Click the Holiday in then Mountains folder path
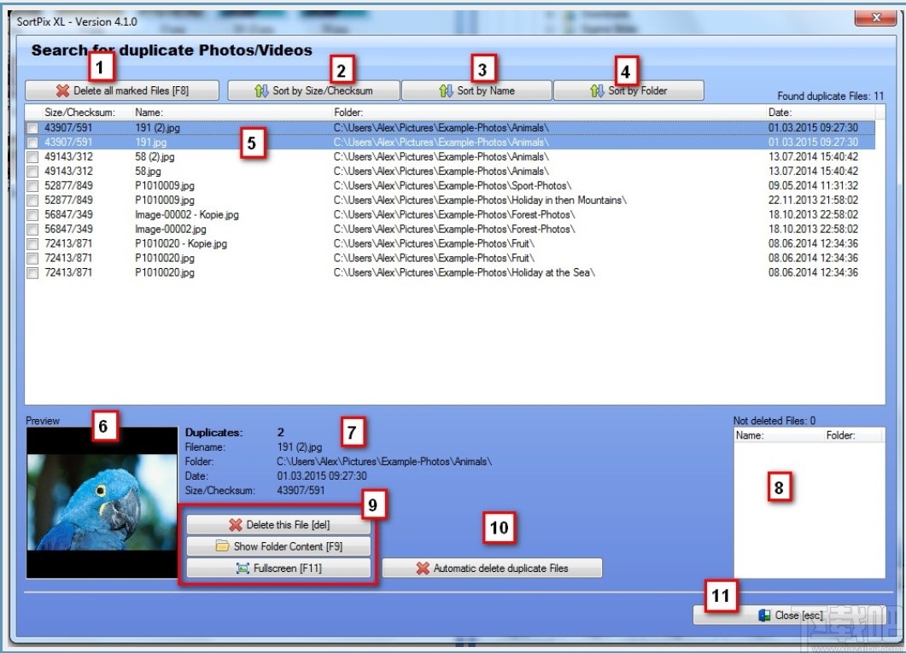The height and width of the screenshot is (653, 906). [480, 201]
